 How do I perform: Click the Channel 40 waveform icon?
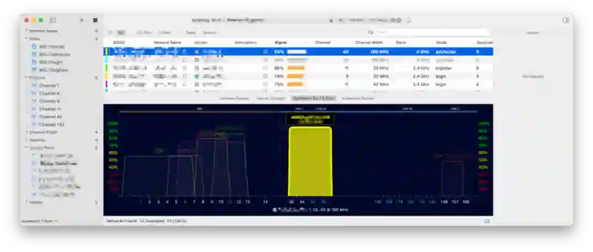35,116
